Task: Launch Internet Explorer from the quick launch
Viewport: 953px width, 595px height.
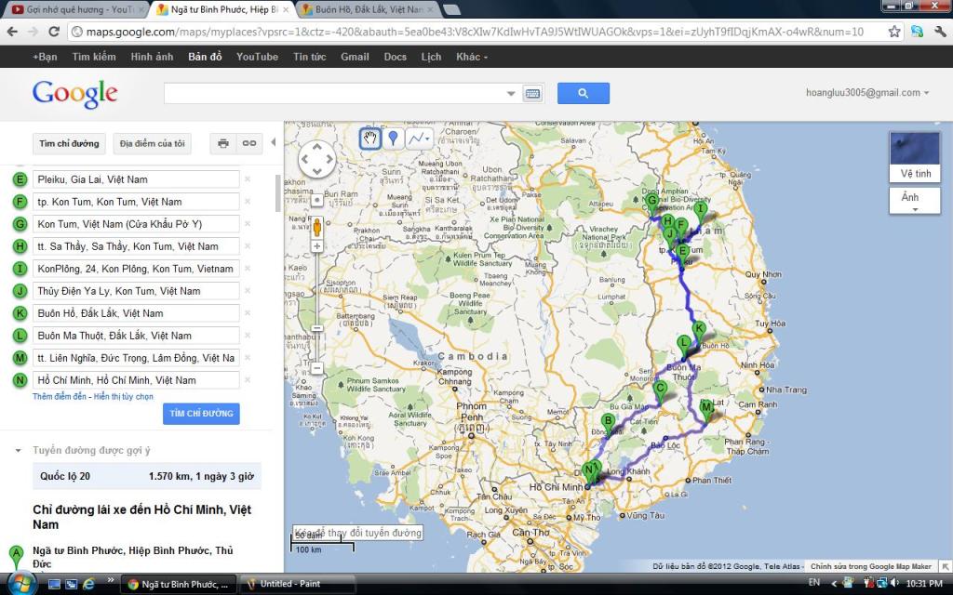Action: coord(88,584)
